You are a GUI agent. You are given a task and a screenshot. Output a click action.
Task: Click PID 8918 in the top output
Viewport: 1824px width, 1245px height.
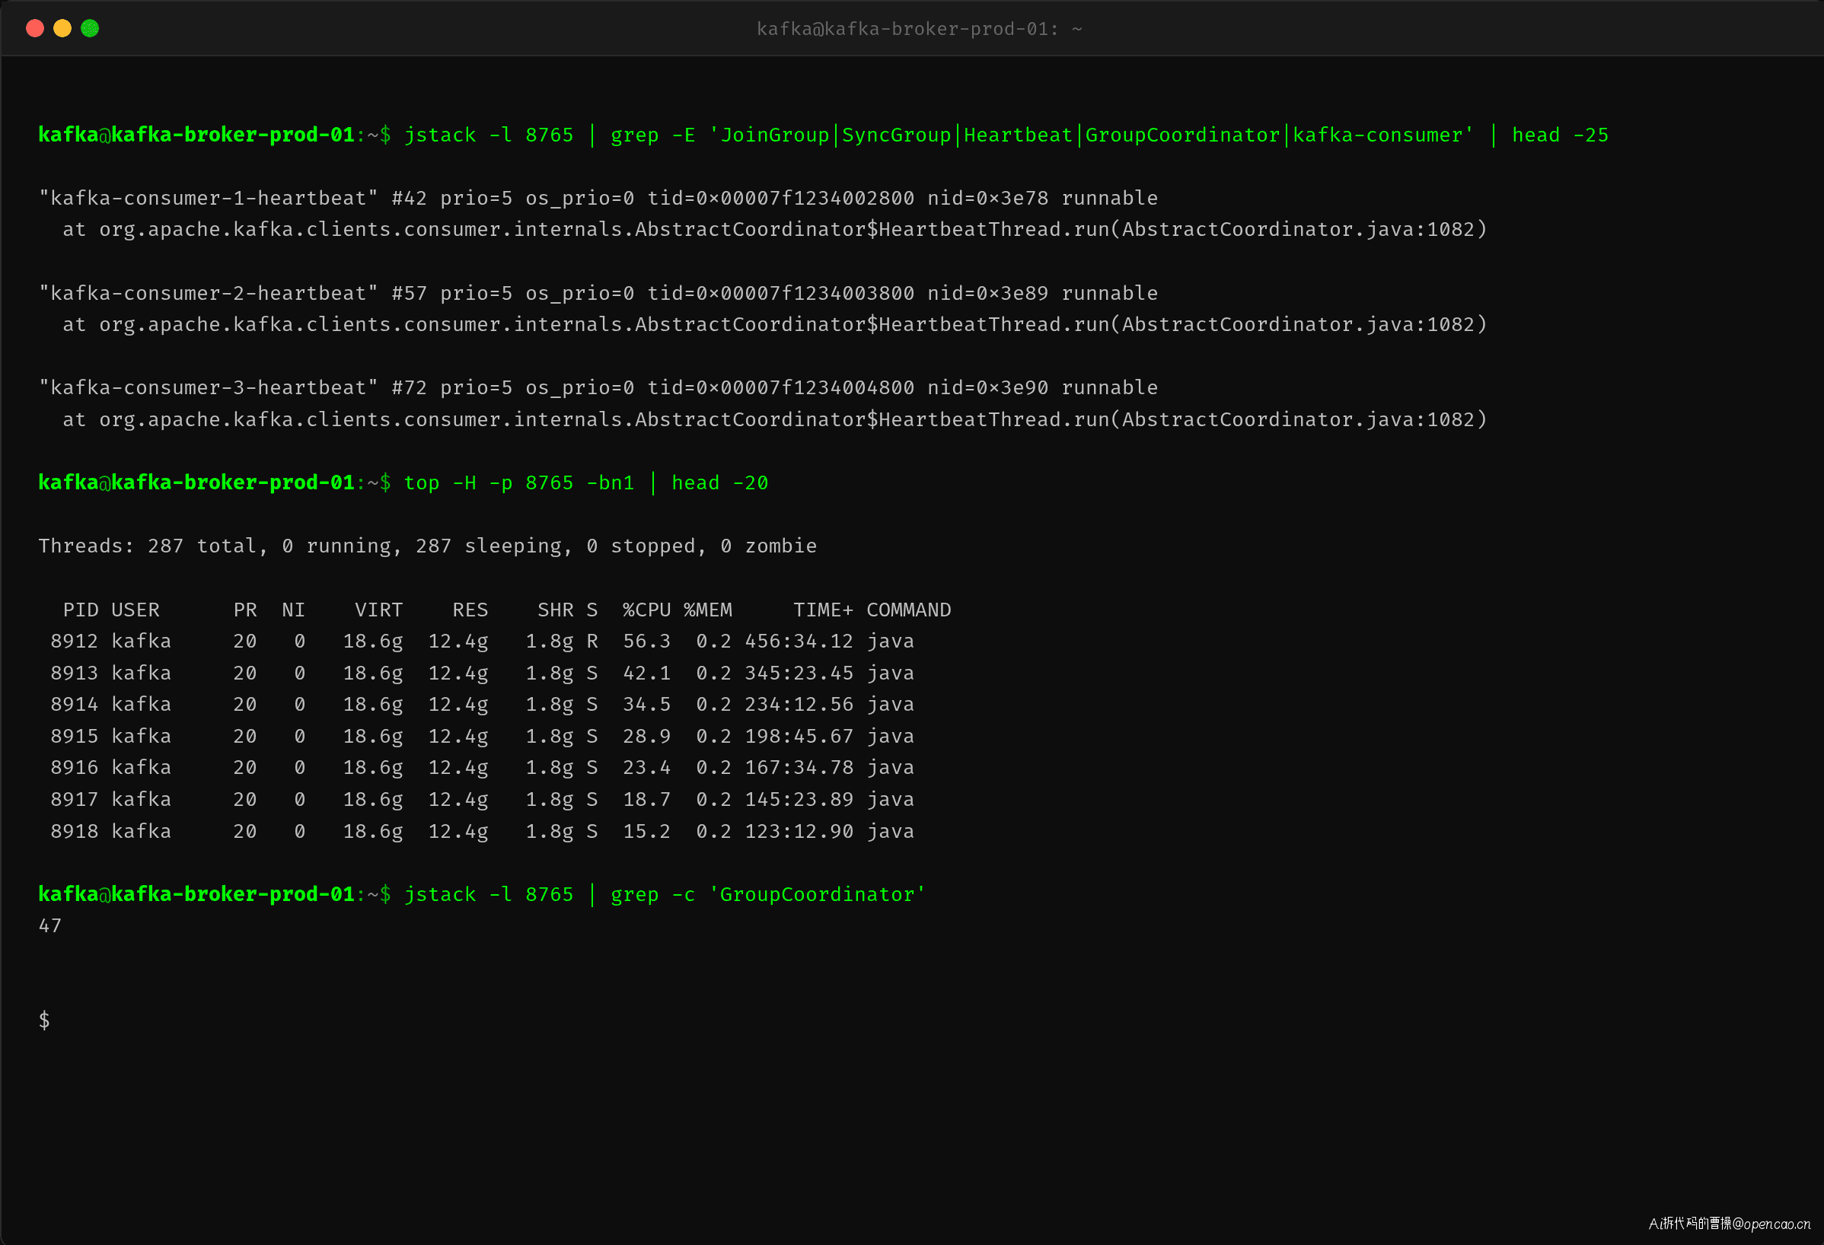click(75, 831)
